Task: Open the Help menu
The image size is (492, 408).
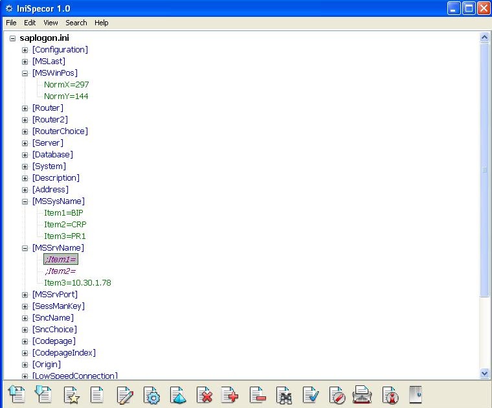Action: tap(102, 23)
